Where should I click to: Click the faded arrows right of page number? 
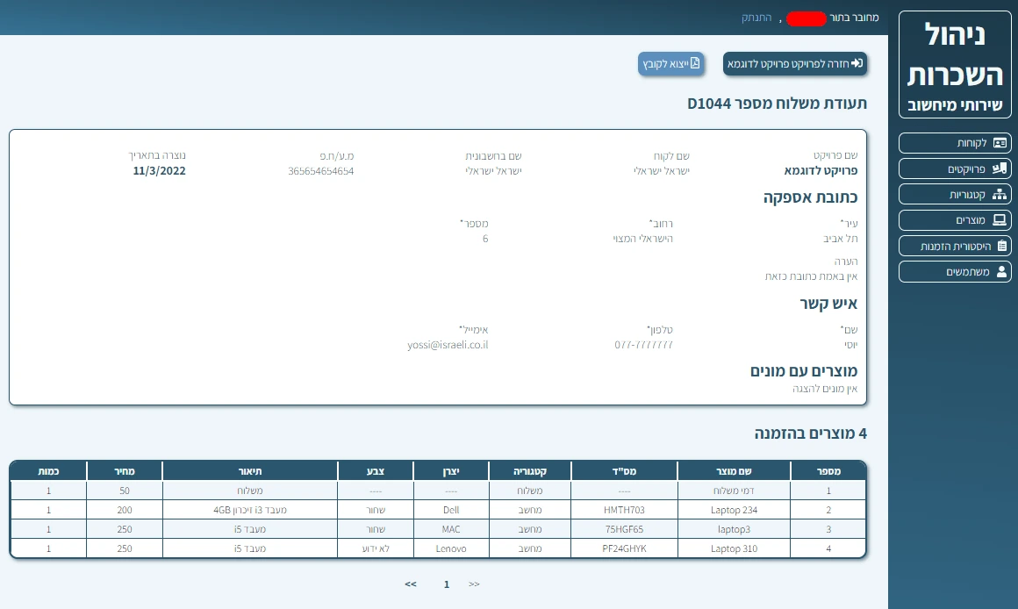pyautogui.click(x=474, y=584)
